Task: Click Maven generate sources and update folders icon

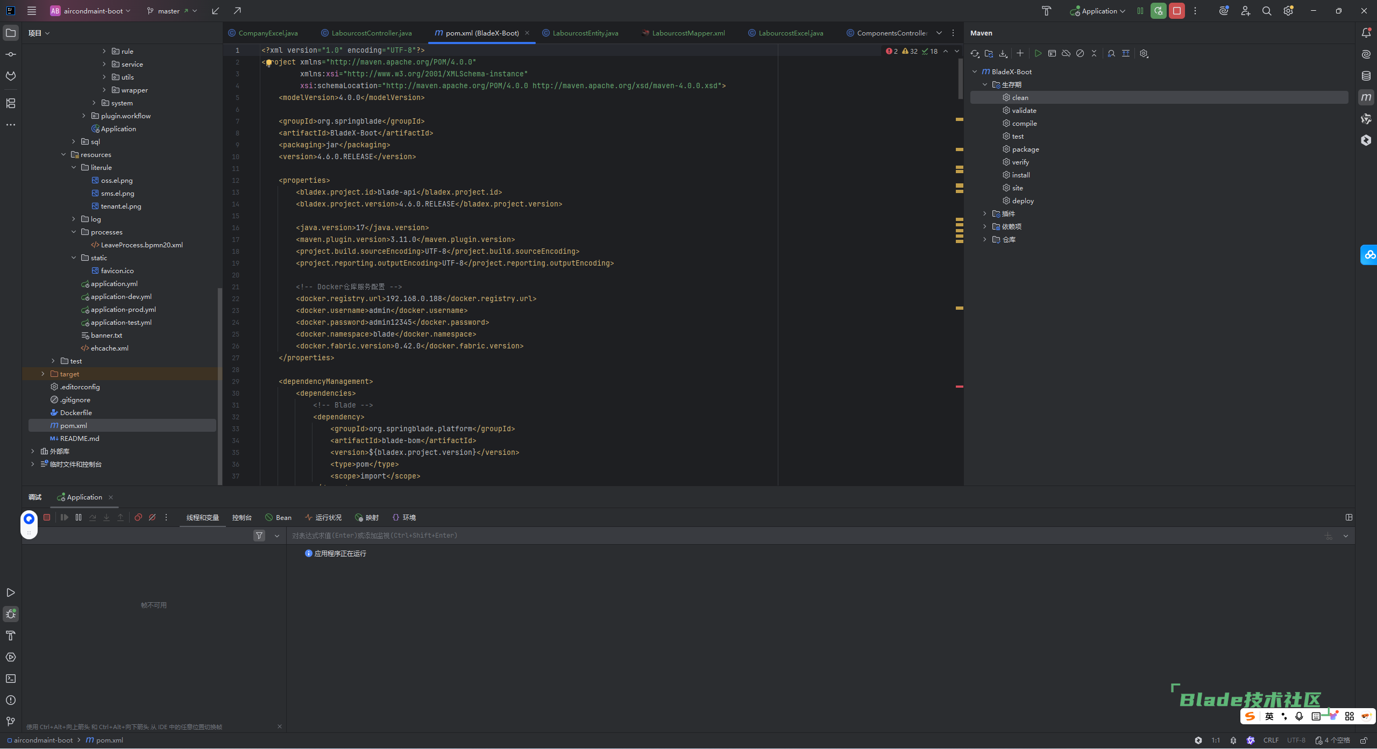Action: [x=989, y=53]
